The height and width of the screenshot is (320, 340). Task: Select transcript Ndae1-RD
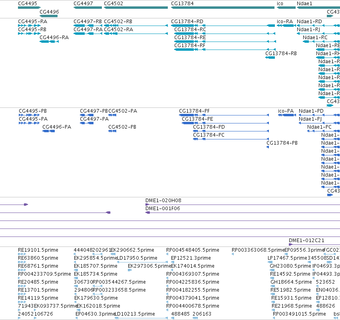(x=309, y=22)
